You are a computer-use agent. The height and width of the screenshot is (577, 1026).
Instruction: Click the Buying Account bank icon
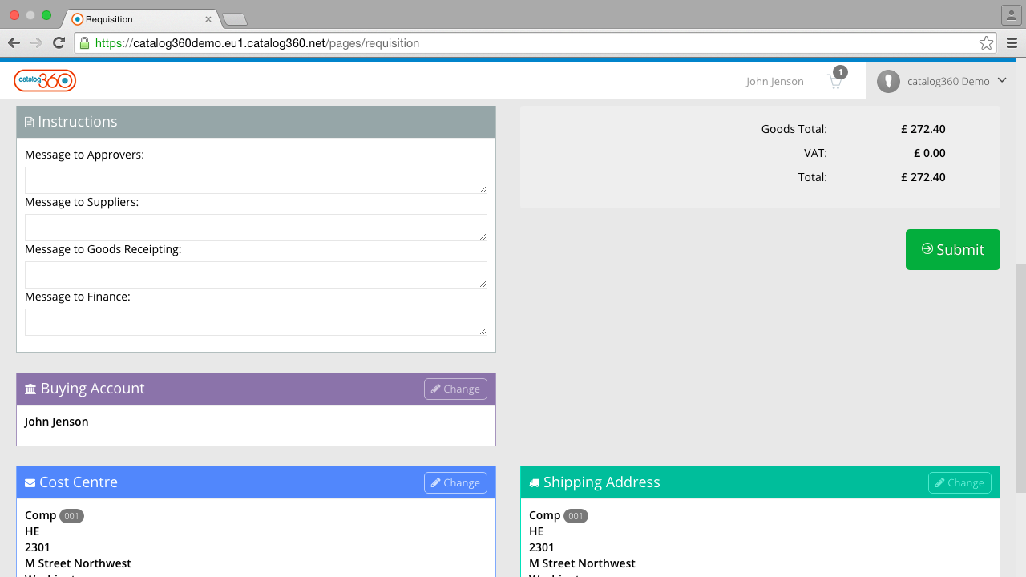(30, 389)
